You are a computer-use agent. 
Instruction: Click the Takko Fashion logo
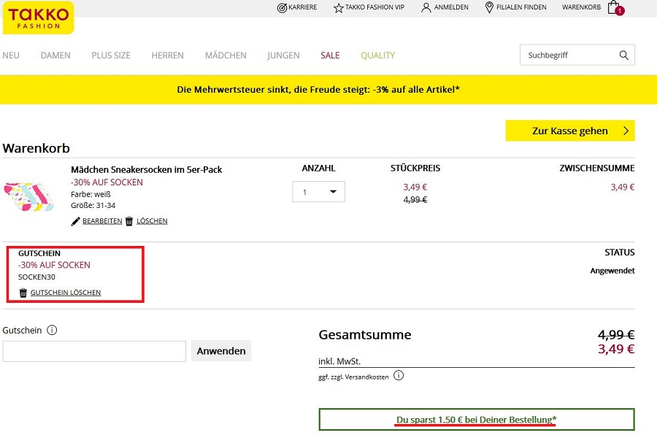point(38,18)
